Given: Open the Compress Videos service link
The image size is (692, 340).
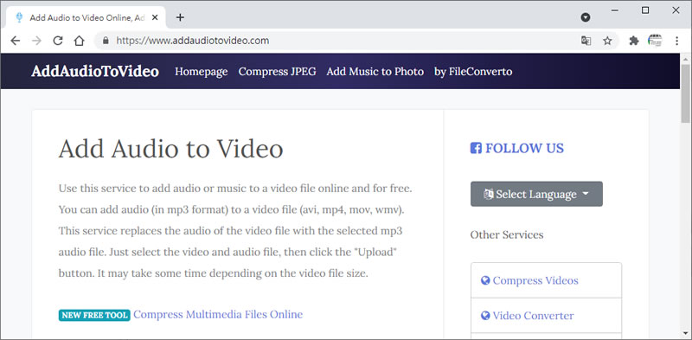Looking at the screenshot, I should pyautogui.click(x=535, y=280).
